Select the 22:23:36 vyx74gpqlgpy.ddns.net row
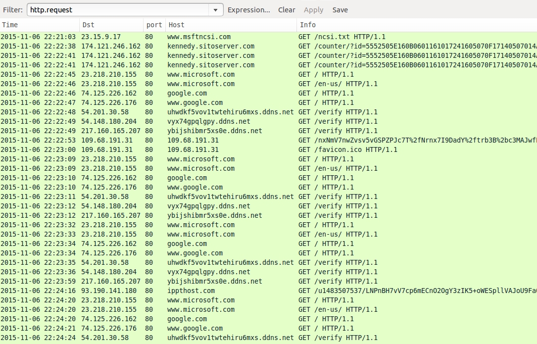 (268, 272)
